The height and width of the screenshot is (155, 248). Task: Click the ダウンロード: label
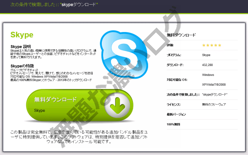[175, 65]
